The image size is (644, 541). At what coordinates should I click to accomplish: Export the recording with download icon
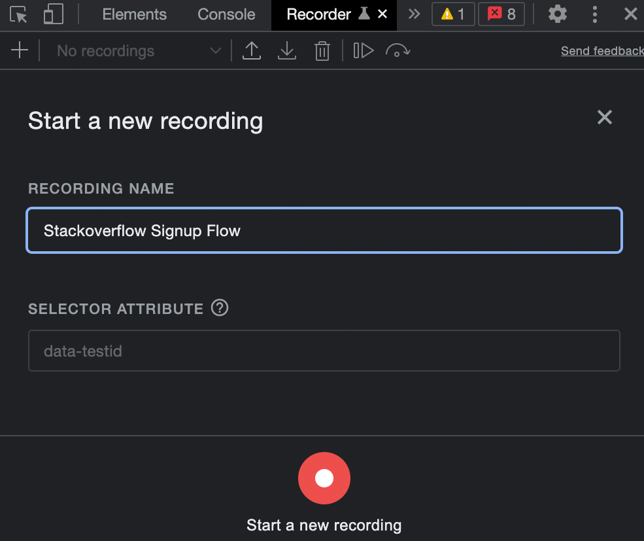(x=286, y=51)
